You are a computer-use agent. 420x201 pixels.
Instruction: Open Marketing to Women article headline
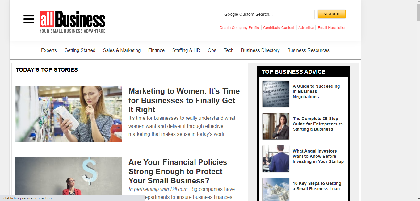point(184,100)
